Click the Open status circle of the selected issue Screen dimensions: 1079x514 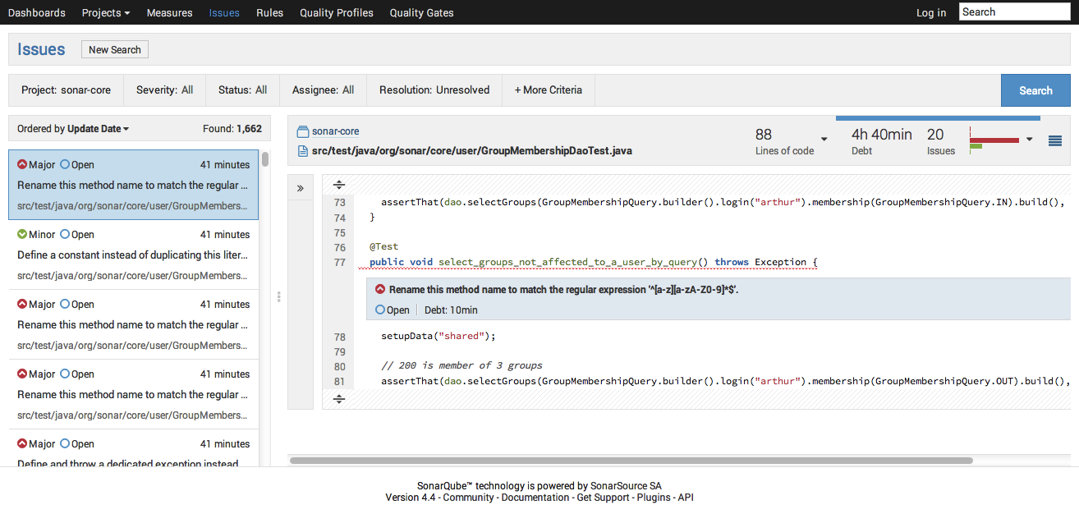point(65,165)
